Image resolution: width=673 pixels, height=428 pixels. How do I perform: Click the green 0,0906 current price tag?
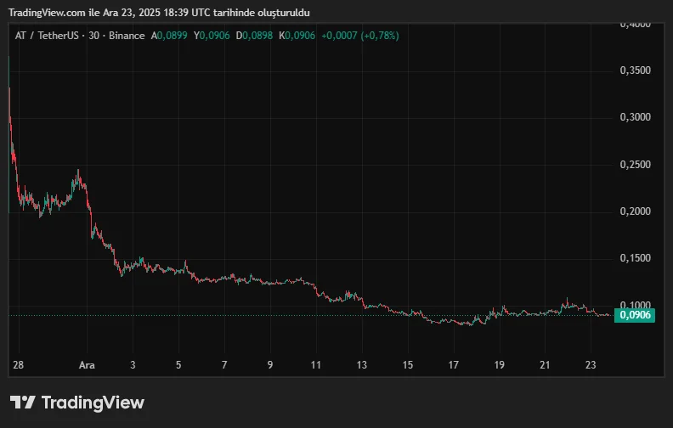pyautogui.click(x=635, y=315)
